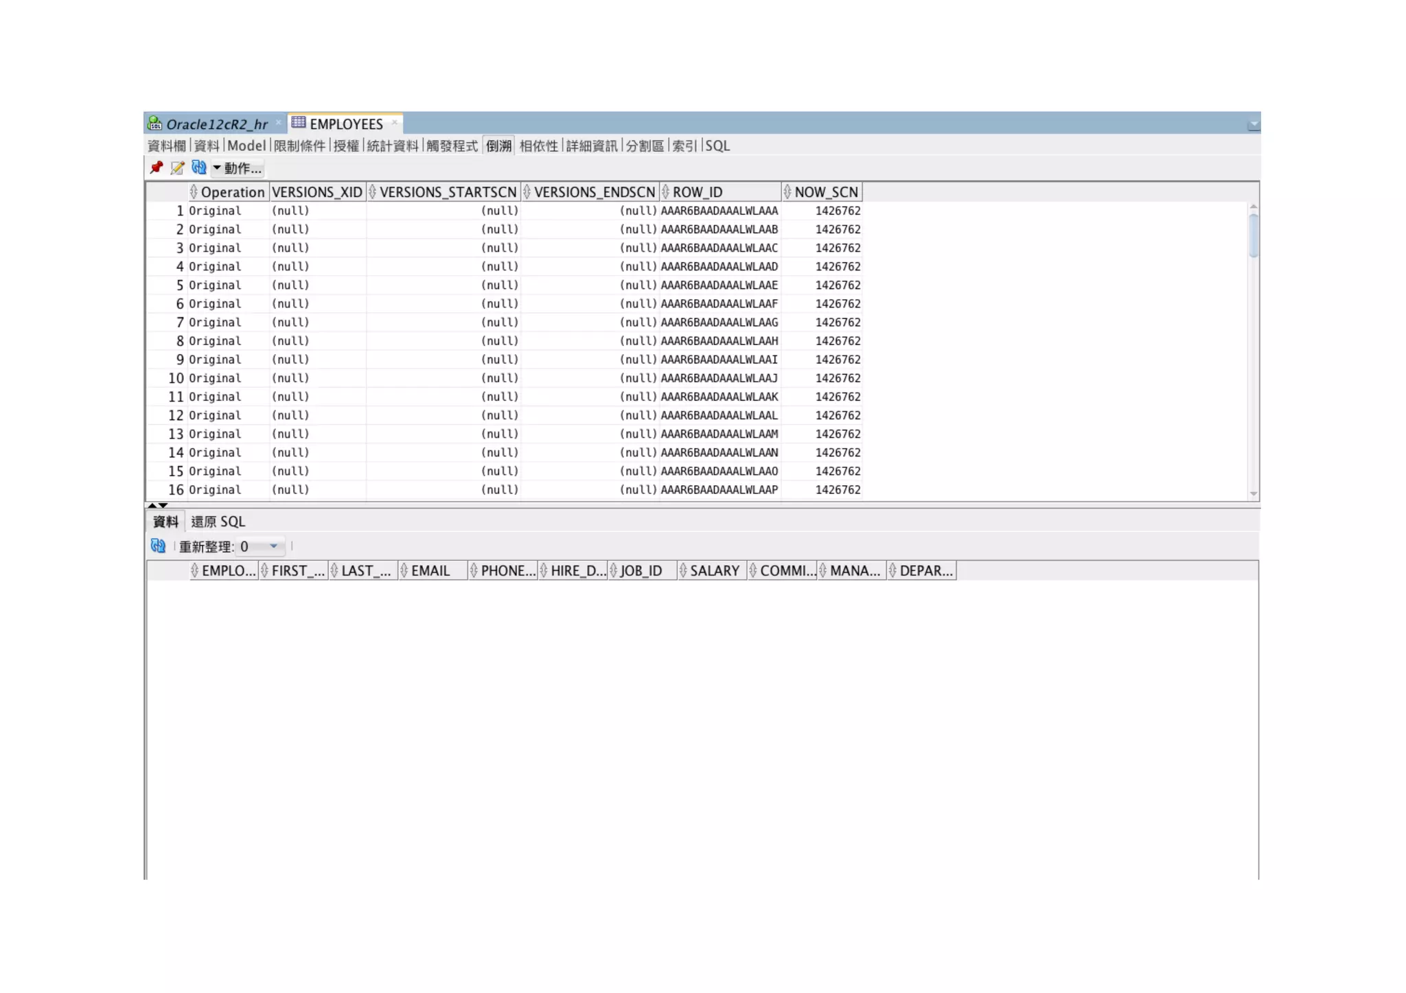Viewport: 1406px width, 993px height.
Task: Open the tab list dropdown at top right
Action: coord(1254,125)
